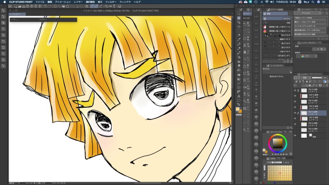Select the Pencil tool
This screenshot has height=185, width=329.
(239, 49)
